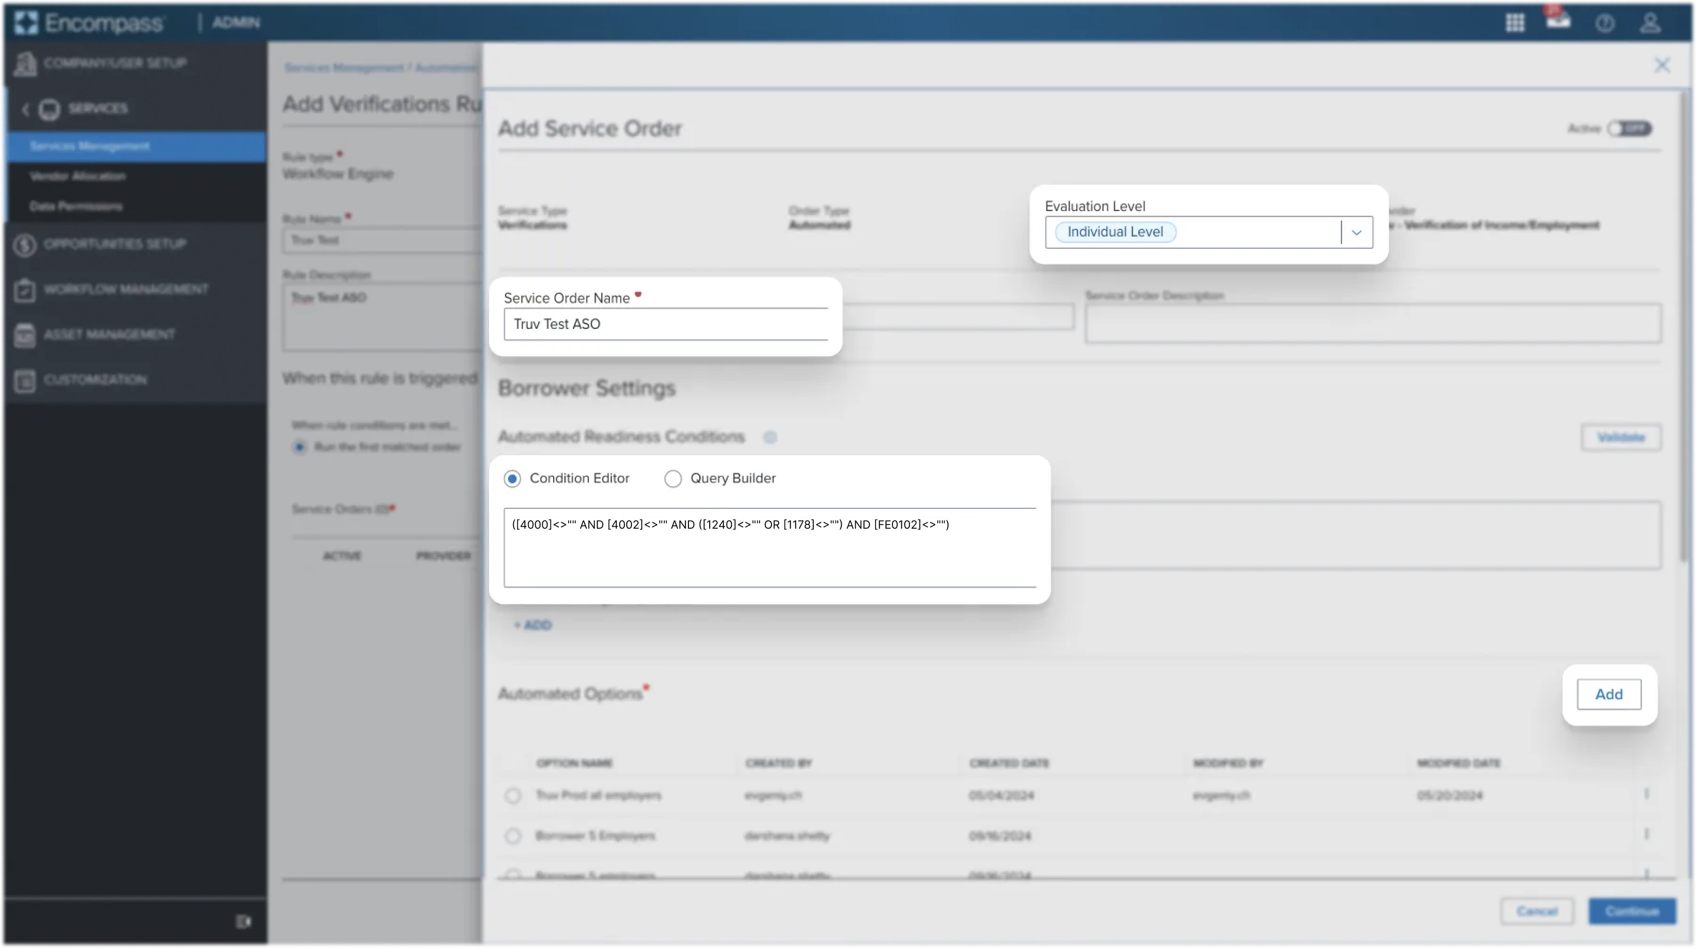Screen dimensions: 1701x948
Task: Go back using the Services chevron
Action: (26, 109)
